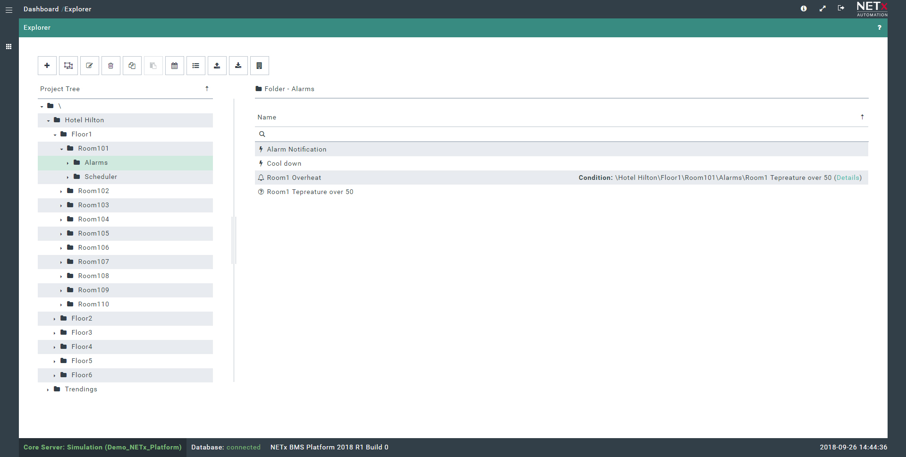Click the plus Add toolbar button
Screen dimensions: 906x457
[47, 66]
